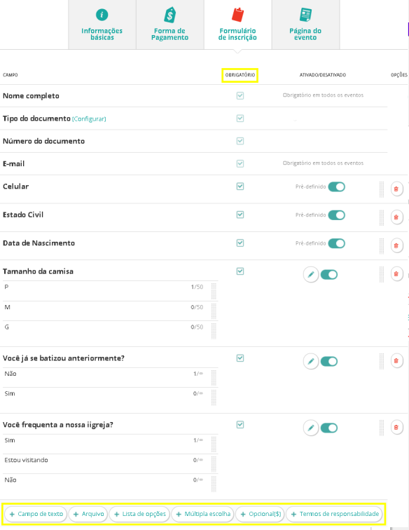Click trash icon for Estado Civil row
The height and width of the screenshot is (530, 409).
click(397, 217)
